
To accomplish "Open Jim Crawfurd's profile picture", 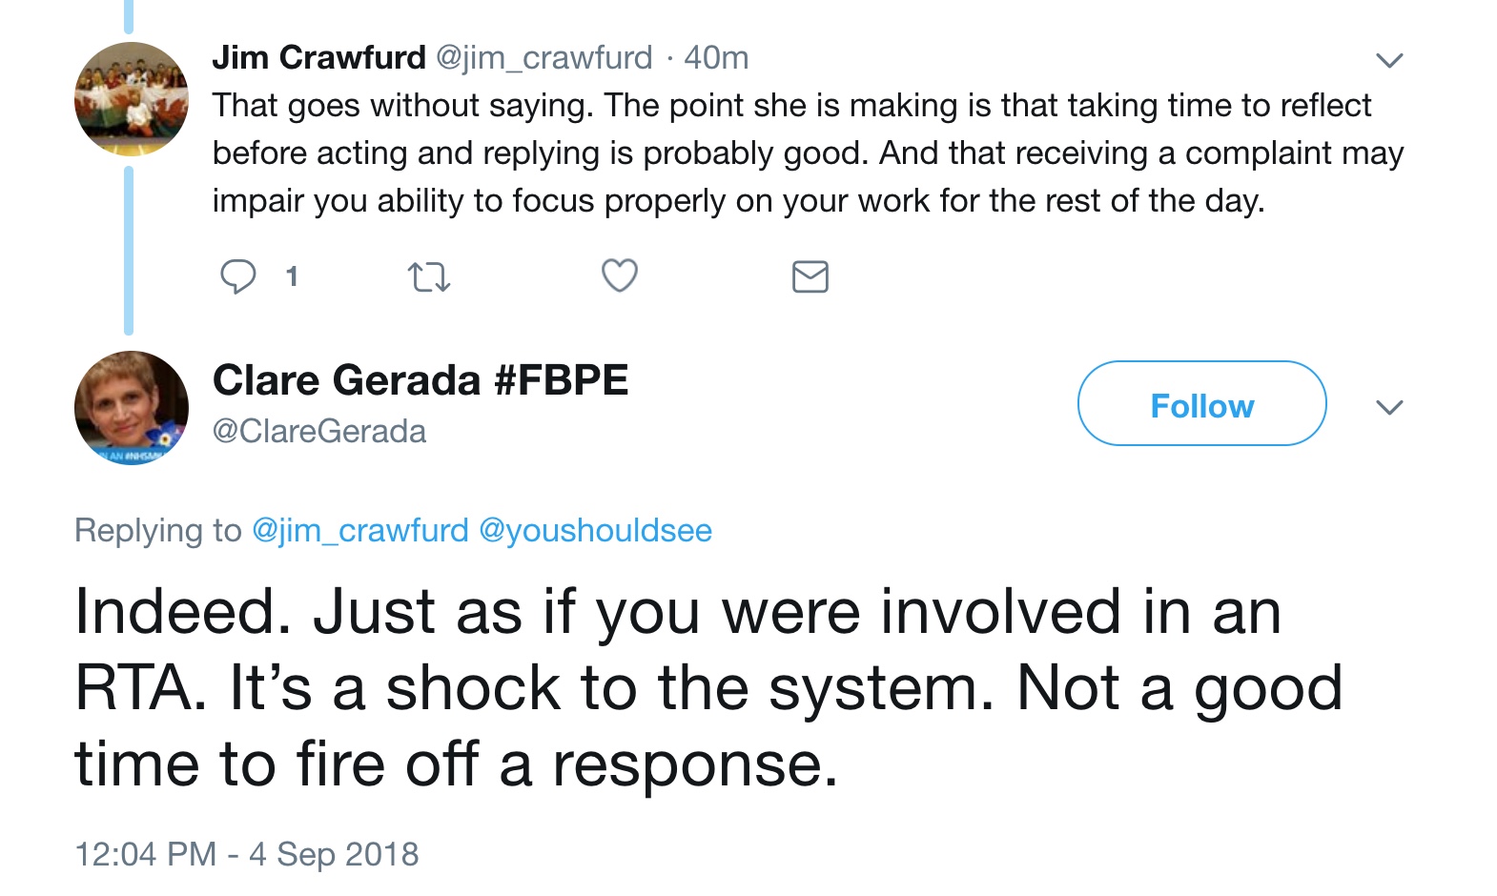I will click(132, 99).
